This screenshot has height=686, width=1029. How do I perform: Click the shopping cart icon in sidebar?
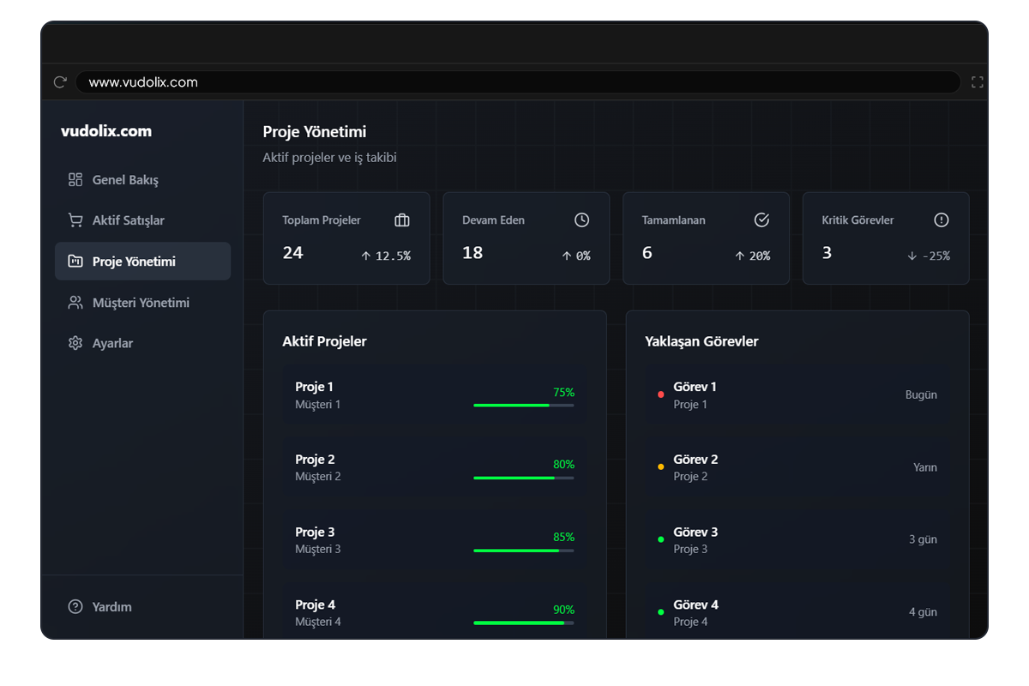click(x=75, y=220)
